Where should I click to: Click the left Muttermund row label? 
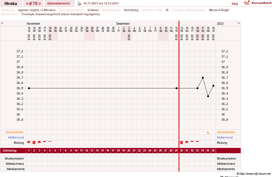(16, 137)
